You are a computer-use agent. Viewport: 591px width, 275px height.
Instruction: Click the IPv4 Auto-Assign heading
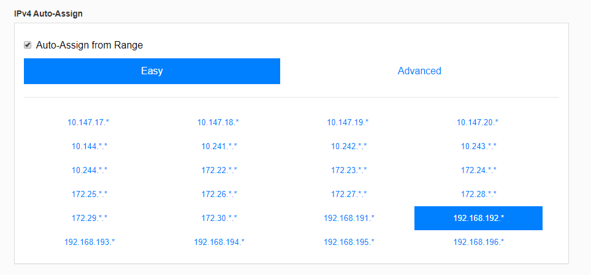pos(48,14)
